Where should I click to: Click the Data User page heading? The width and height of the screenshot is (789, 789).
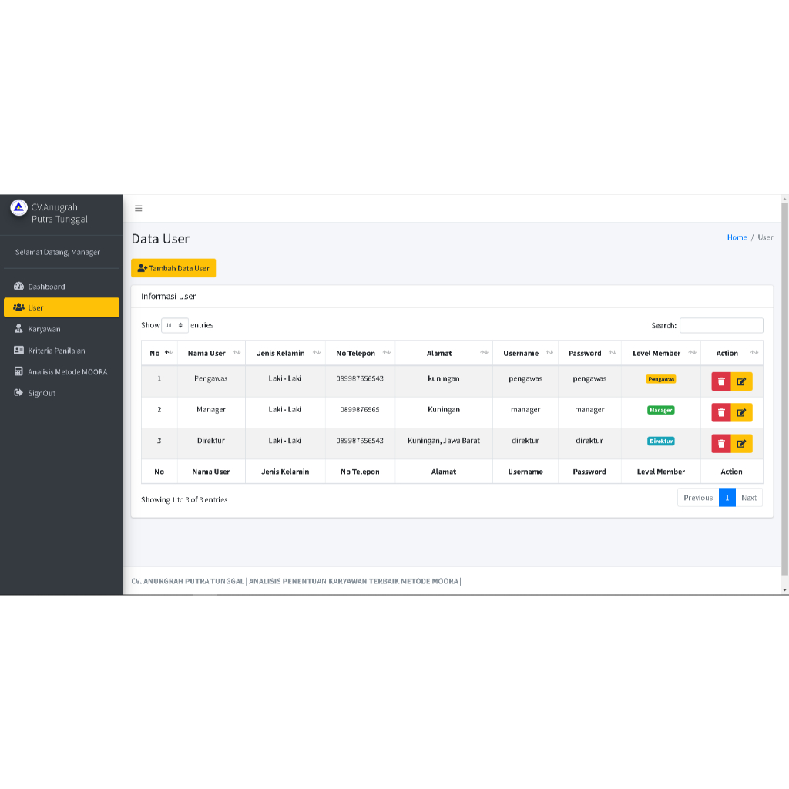click(x=160, y=239)
